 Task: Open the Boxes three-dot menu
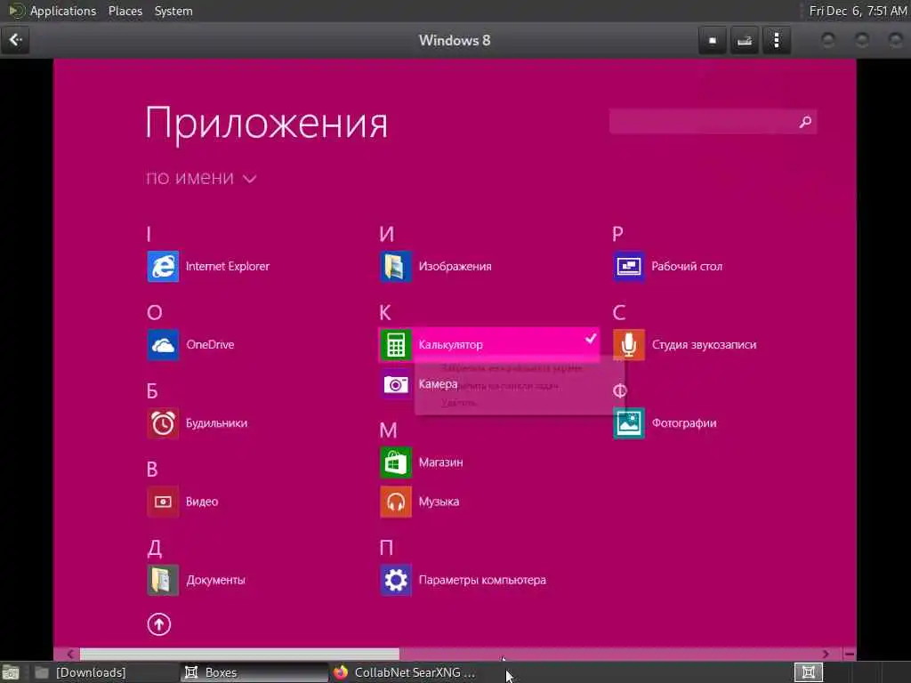(x=776, y=41)
